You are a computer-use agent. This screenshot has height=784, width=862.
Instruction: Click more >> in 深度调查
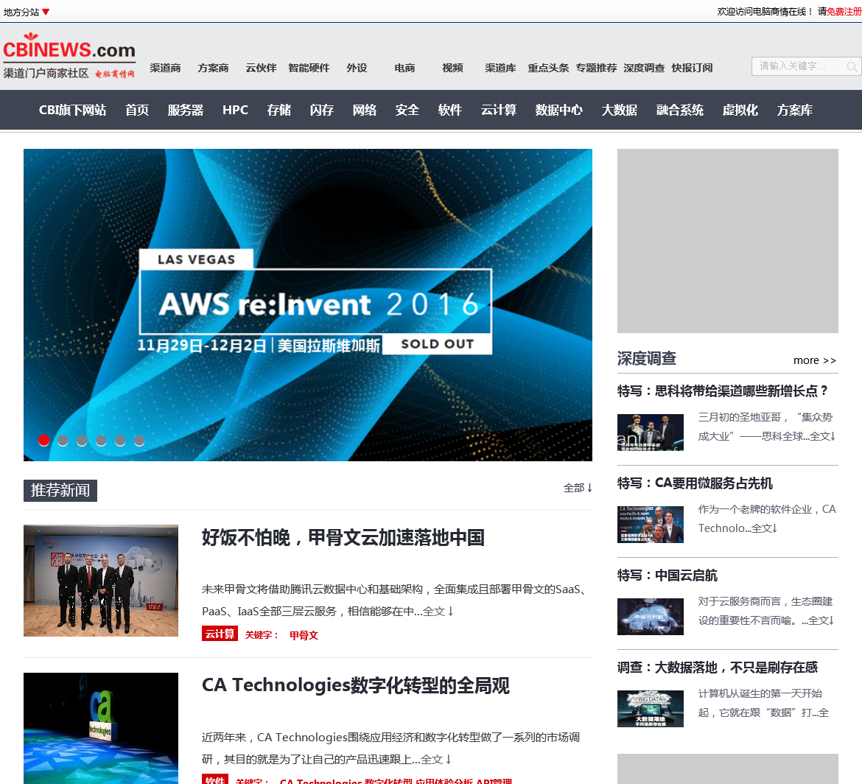click(x=815, y=360)
